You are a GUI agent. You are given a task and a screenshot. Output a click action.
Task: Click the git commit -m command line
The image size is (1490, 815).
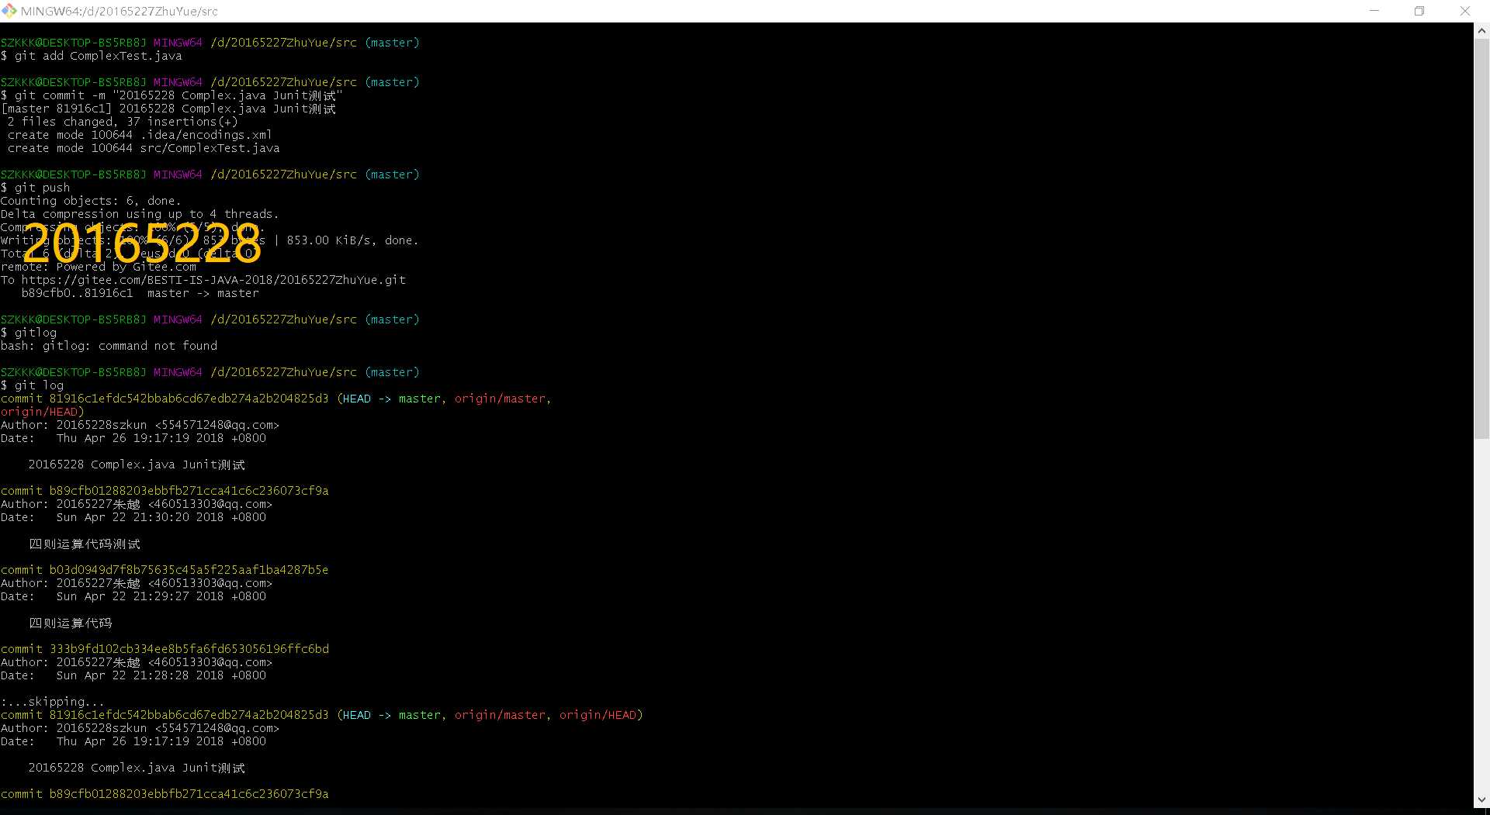point(172,95)
